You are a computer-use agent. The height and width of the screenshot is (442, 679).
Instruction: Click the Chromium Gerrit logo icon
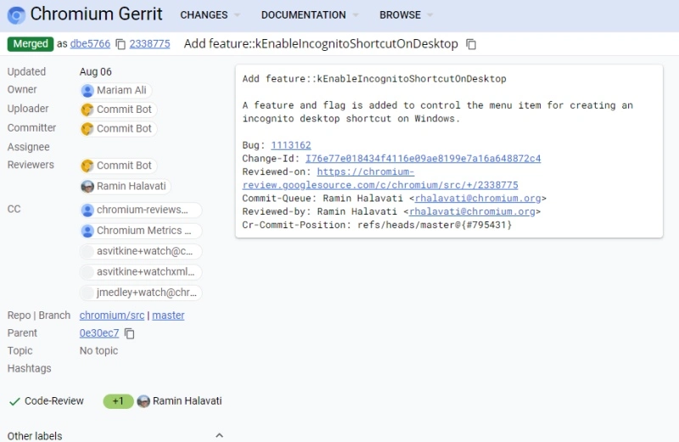coord(16,14)
